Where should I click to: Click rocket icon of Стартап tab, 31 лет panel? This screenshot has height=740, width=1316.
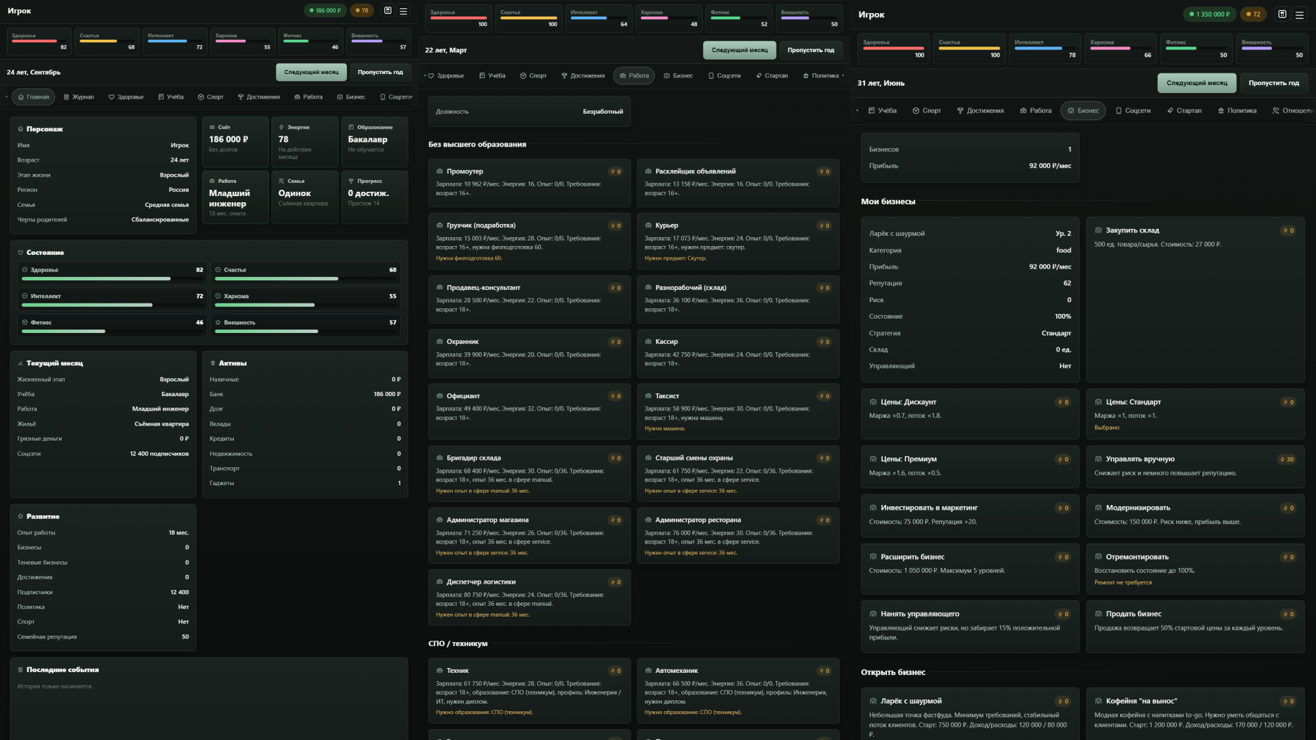(x=1171, y=111)
